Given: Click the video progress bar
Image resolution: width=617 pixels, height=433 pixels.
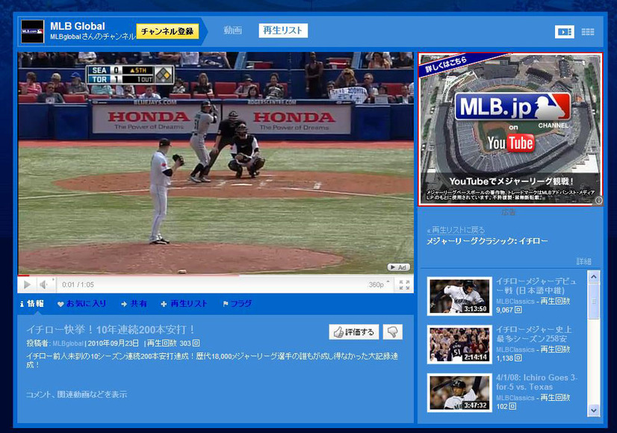Looking at the screenshot, I should point(216,275).
